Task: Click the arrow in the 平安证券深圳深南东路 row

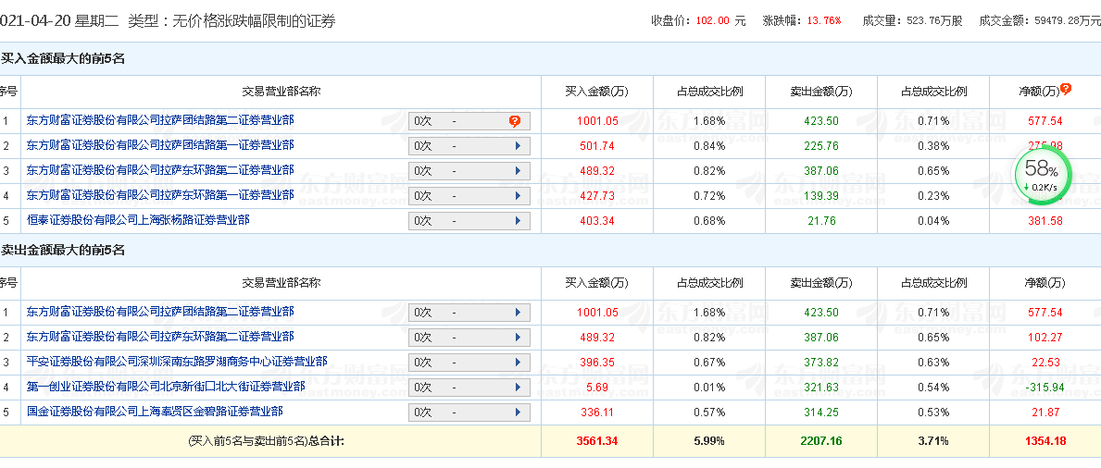Action: pyautogui.click(x=517, y=362)
